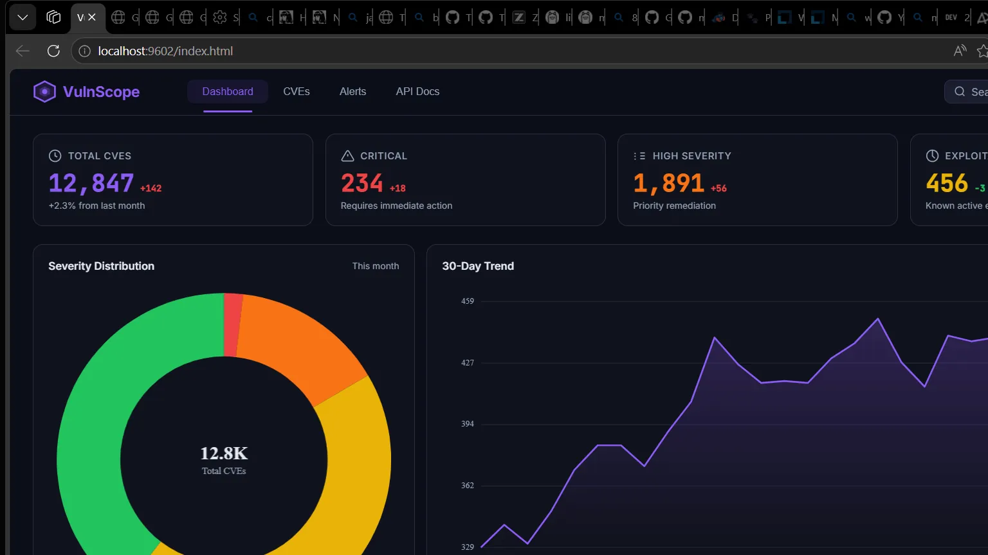Open the tab actions menu chevron
The image size is (988, 555).
point(23,17)
